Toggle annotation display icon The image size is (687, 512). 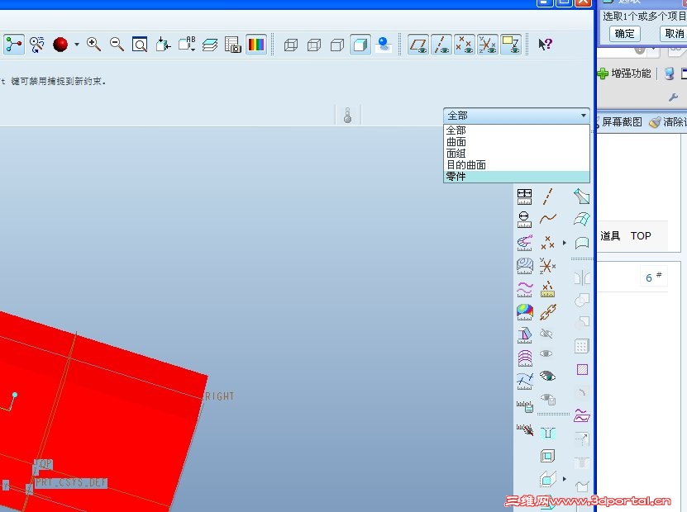coord(511,45)
